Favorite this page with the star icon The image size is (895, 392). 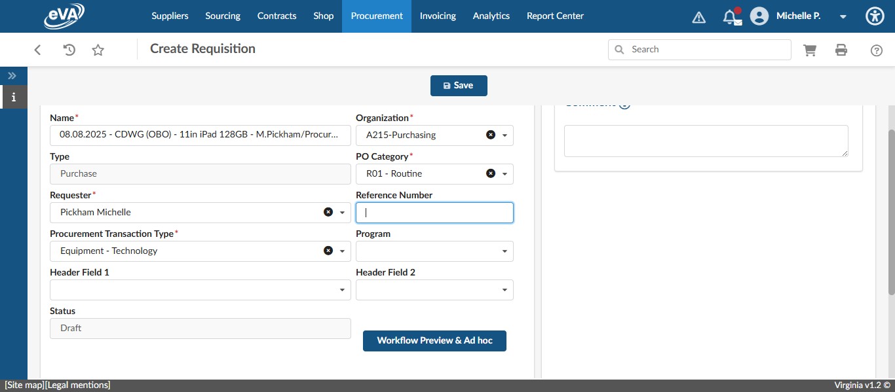tap(98, 49)
